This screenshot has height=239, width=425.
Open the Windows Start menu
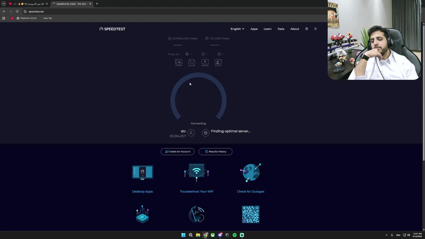pyautogui.click(x=183, y=235)
